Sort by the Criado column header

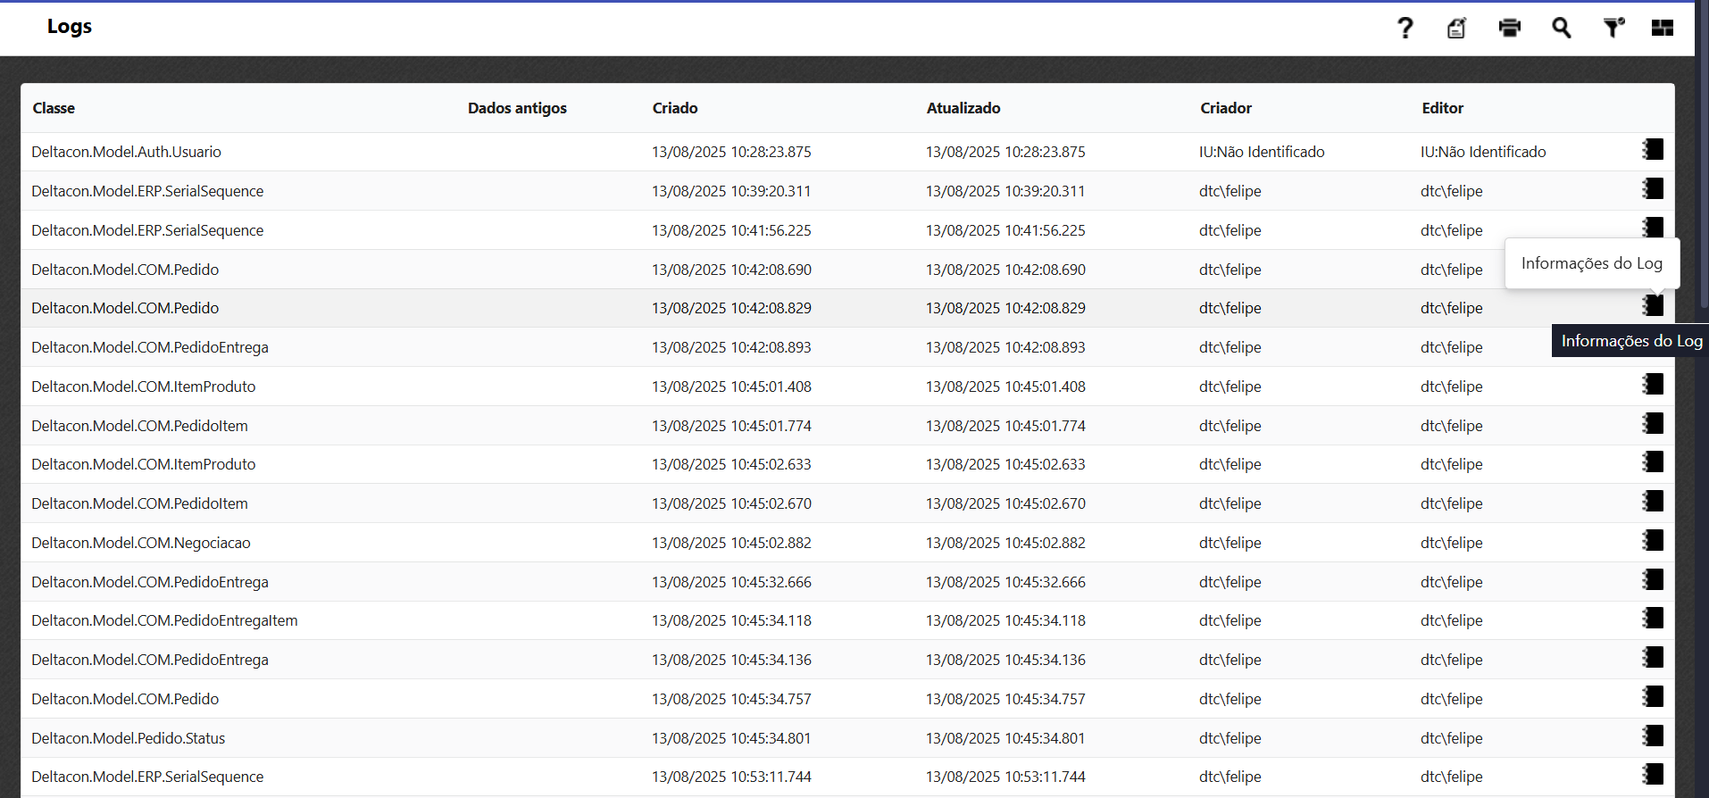(675, 108)
